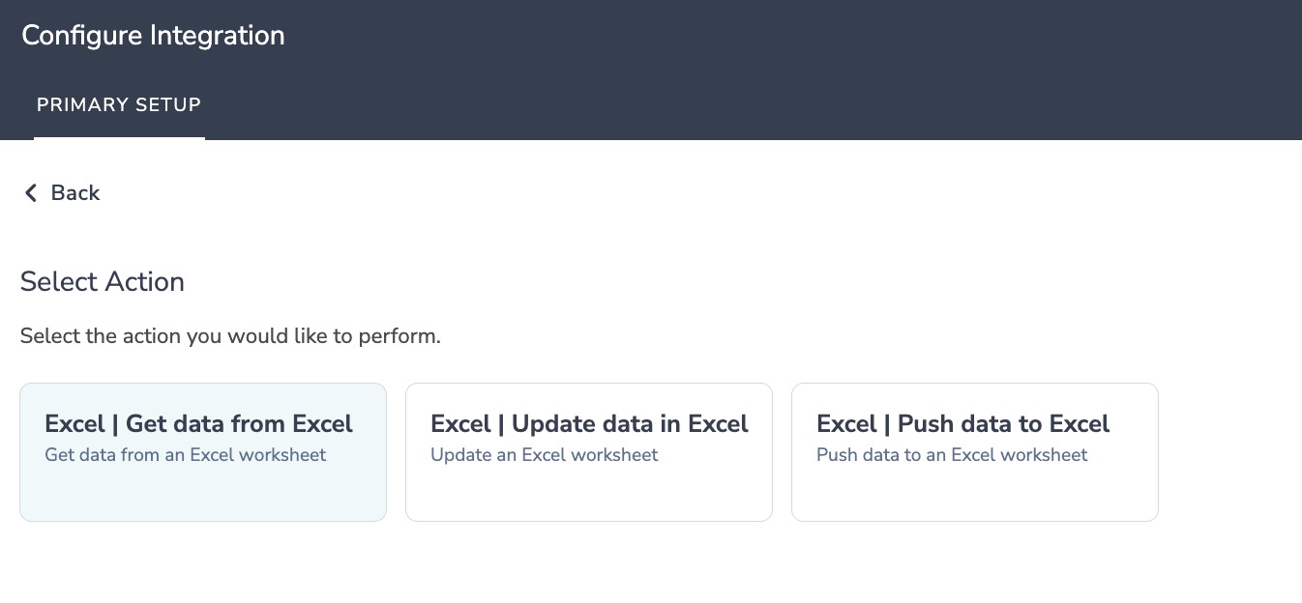The image size is (1302, 603).
Task: Click "Push data to an Excel worksheet" description
Action: (952, 455)
